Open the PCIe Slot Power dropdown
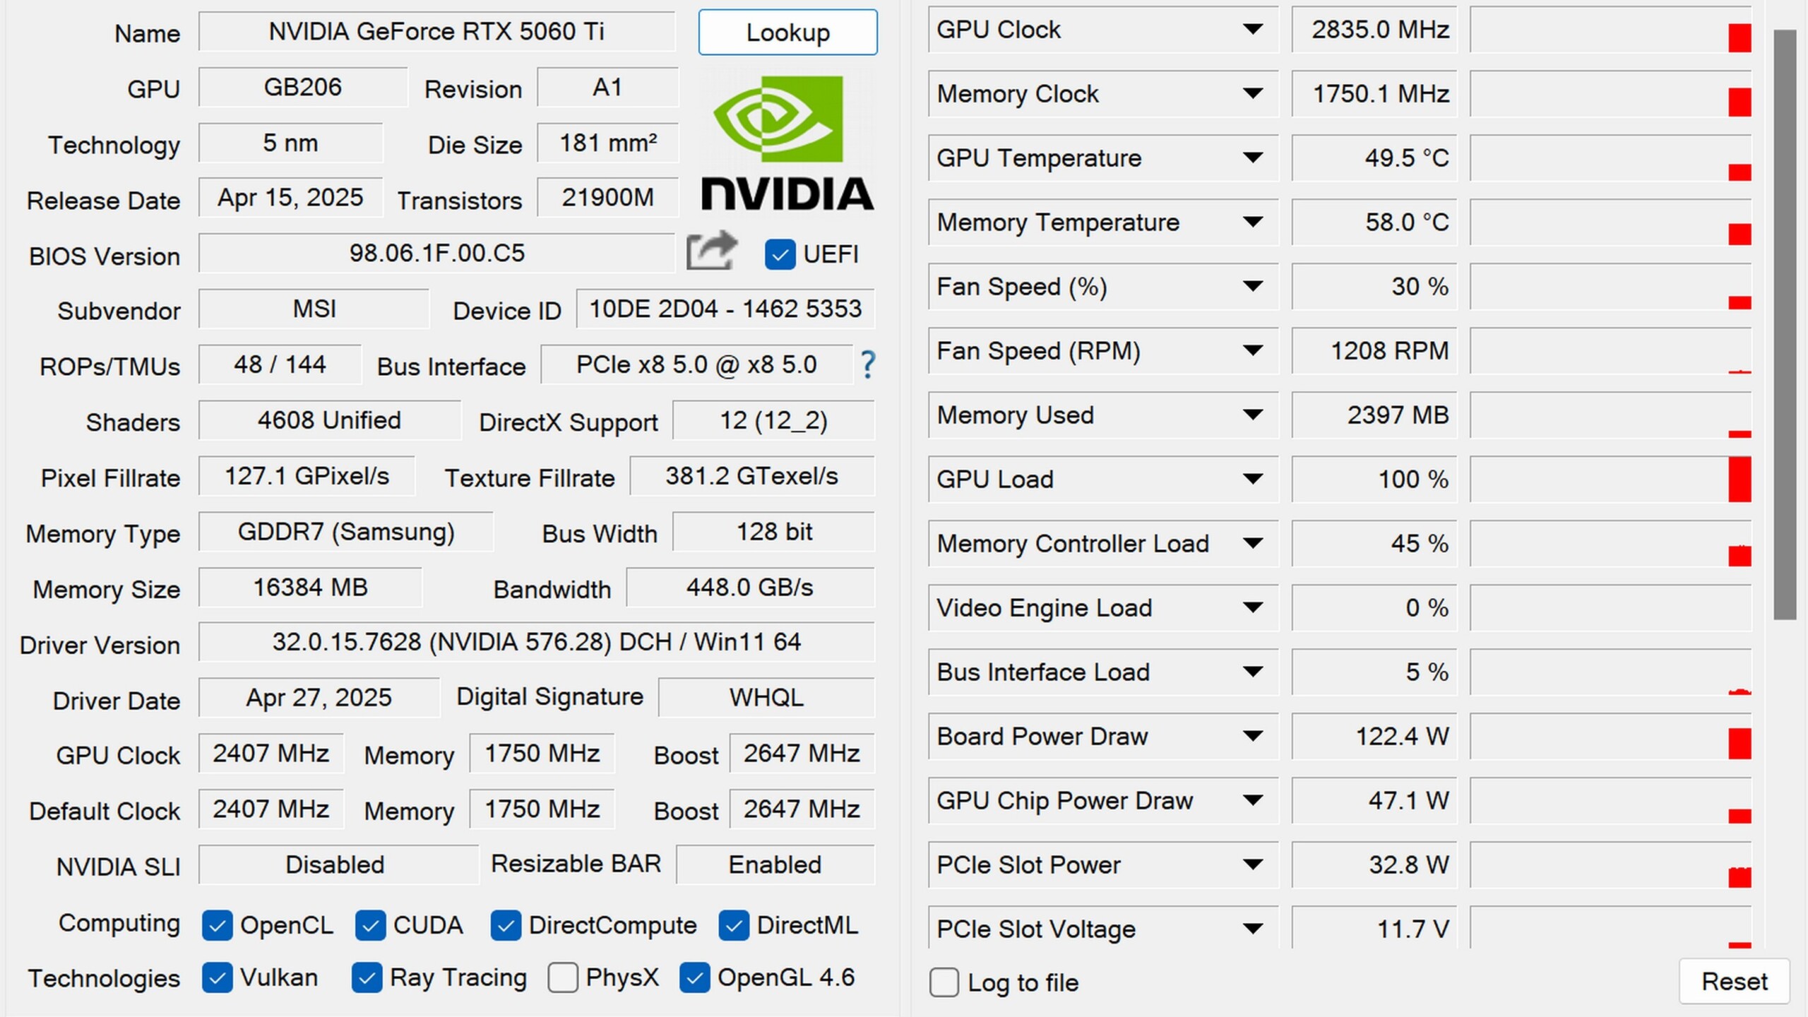The height and width of the screenshot is (1017, 1808). coord(1253,865)
